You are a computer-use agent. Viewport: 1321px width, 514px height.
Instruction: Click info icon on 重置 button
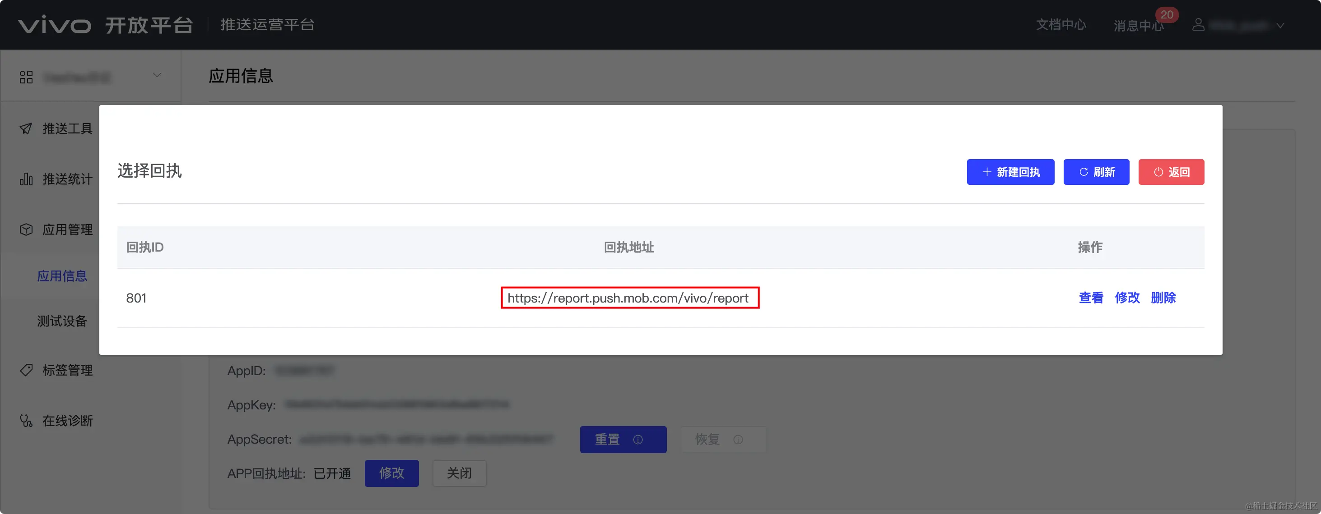638,440
